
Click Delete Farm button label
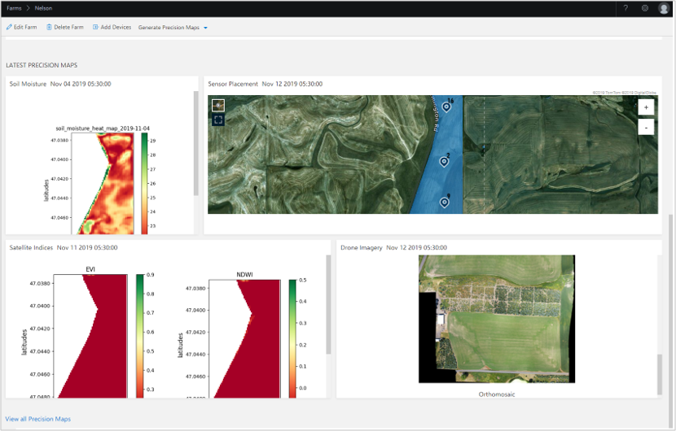69,27
